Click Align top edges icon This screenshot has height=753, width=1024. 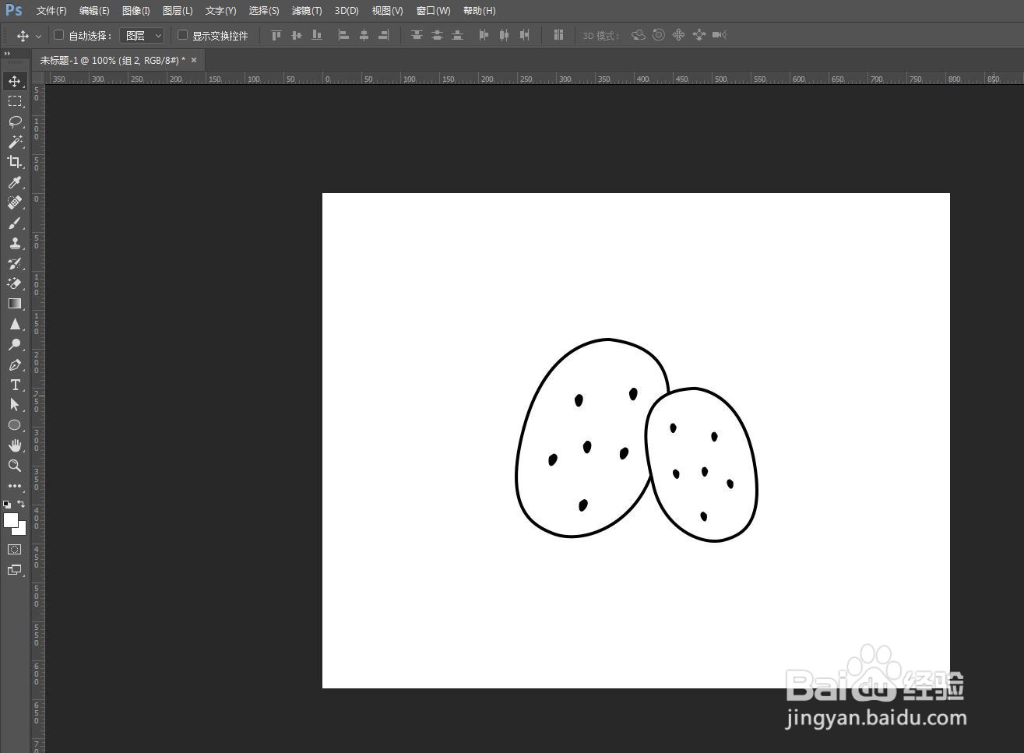click(276, 35)
